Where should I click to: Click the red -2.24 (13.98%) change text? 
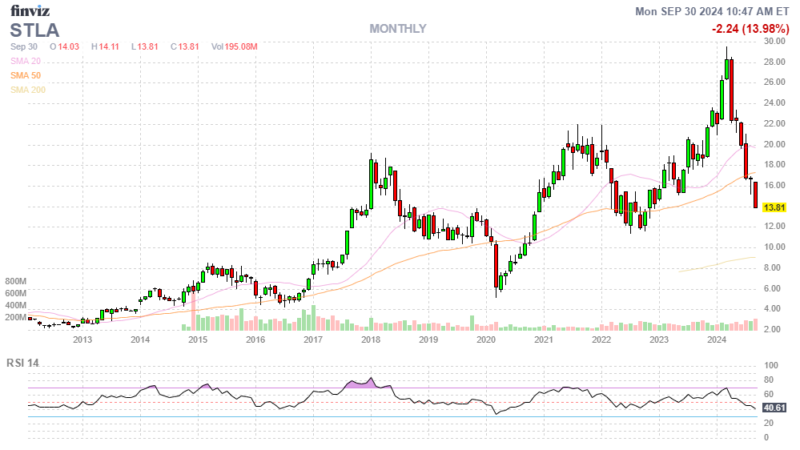[x=750, y=29]
